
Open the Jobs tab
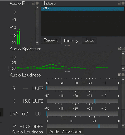point(89,40)
